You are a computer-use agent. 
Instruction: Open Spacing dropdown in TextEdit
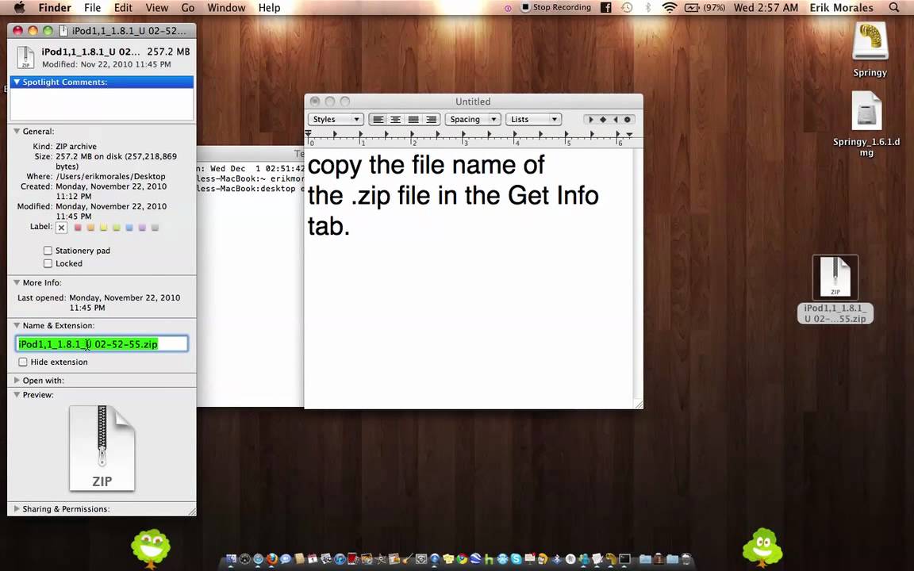click(x=473, y=120)
